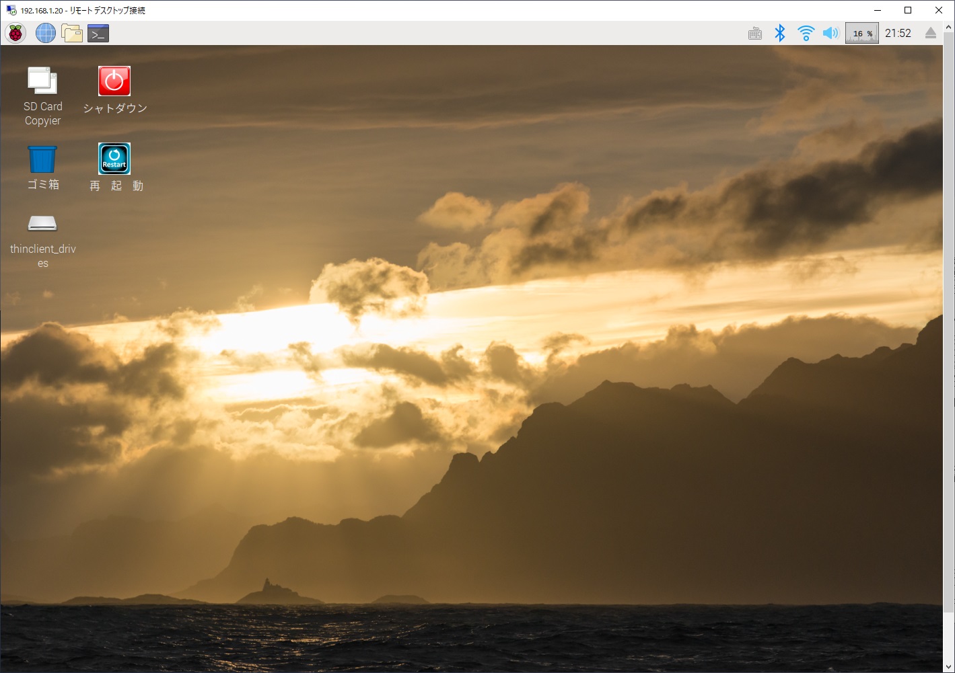
Task: Maximize the Remote Desktop window
Action: pyautogui.click(x=908, y=10)
